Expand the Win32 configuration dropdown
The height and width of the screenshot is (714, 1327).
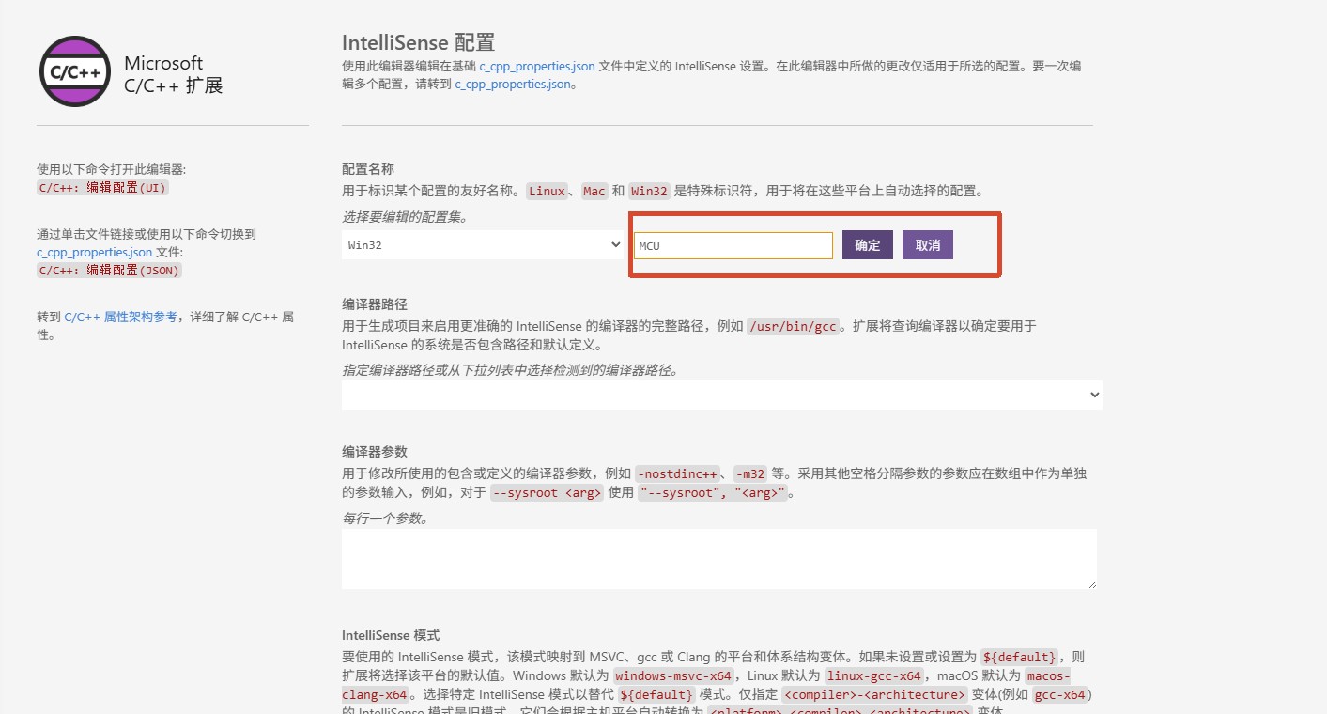click(484, 245)
